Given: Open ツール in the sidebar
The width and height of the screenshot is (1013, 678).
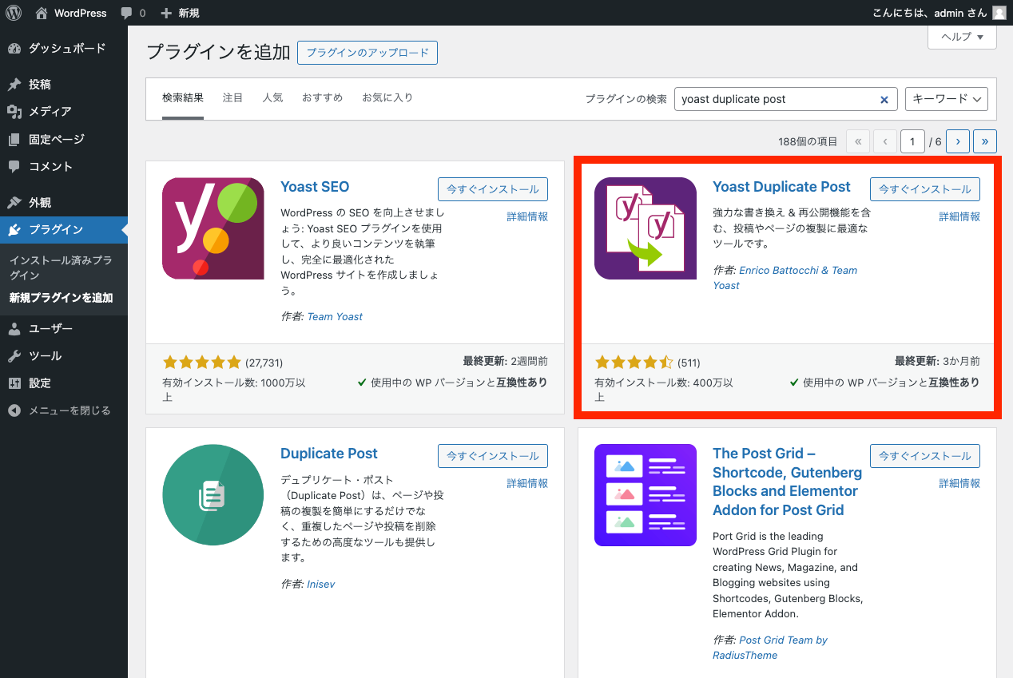Looking at the screenshot, I should (x=64, y=355).
